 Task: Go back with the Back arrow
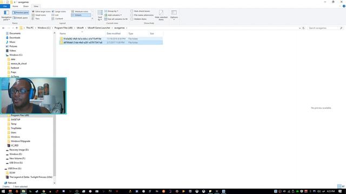coord(3,28)
